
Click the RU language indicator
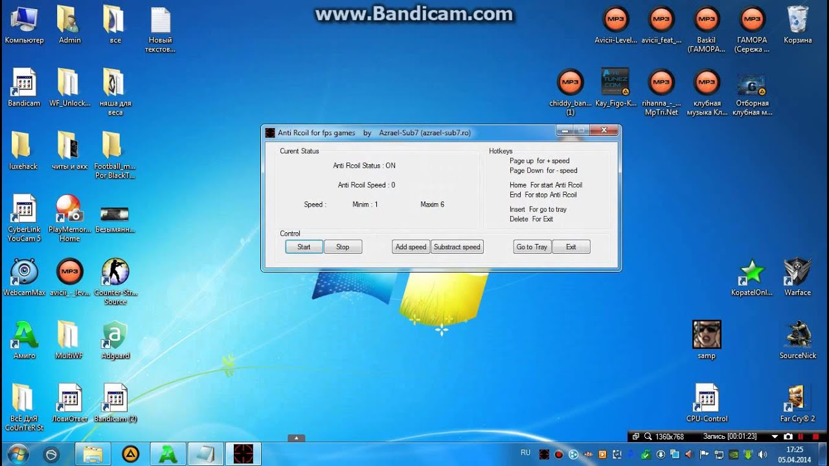tap(525, 452)
